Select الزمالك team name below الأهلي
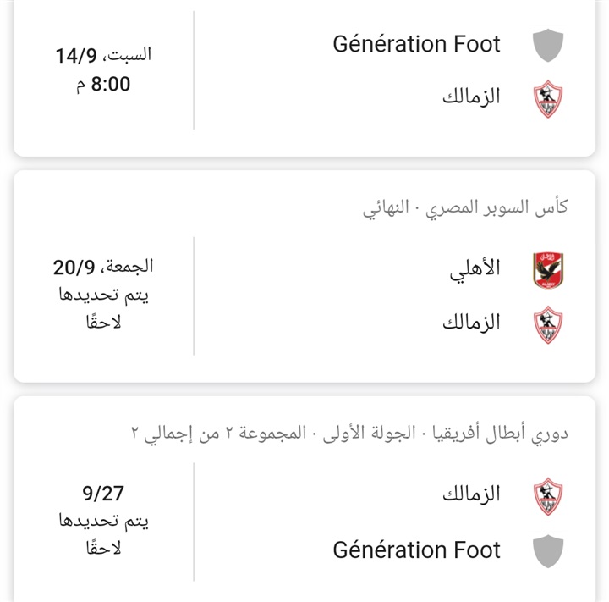Image resolution: width=609 pixels, height=602 pixels. coord(471,322)
